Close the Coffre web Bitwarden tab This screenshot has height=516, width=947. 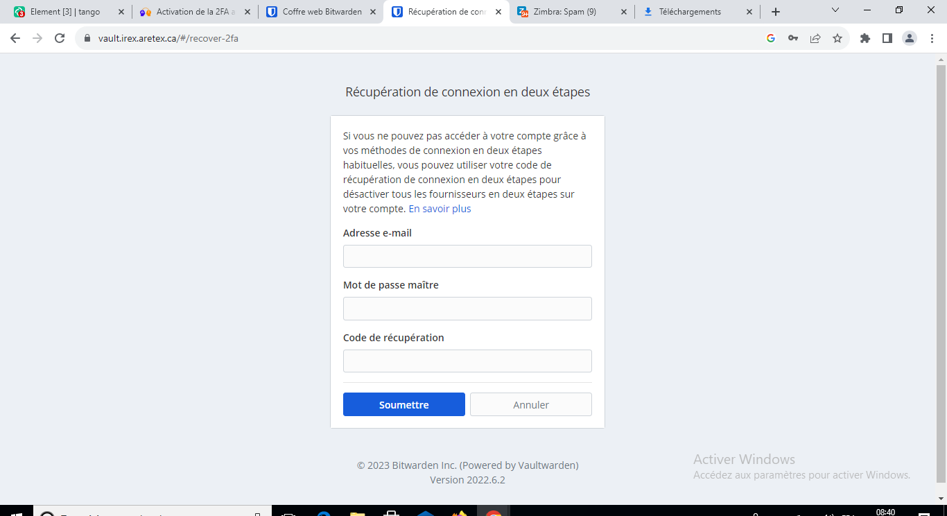[x=373, y=12]
